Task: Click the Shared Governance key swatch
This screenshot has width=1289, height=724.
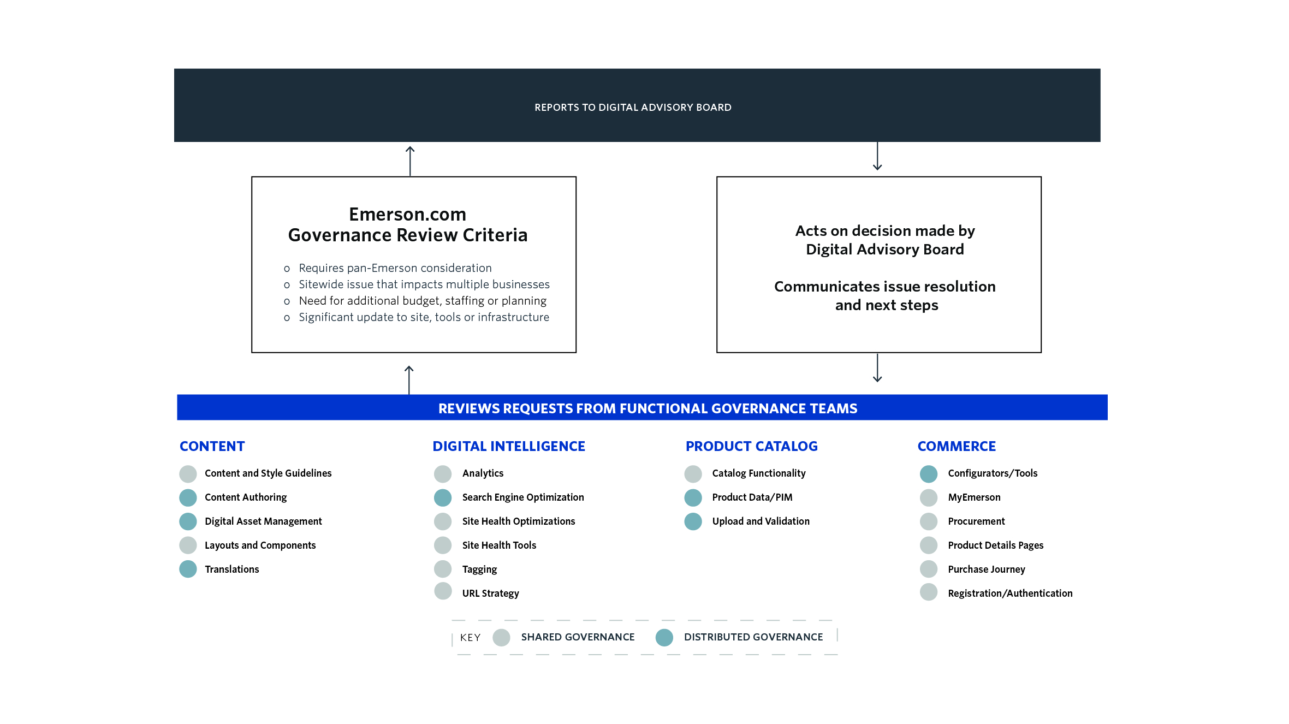Action: click(501, 637)
